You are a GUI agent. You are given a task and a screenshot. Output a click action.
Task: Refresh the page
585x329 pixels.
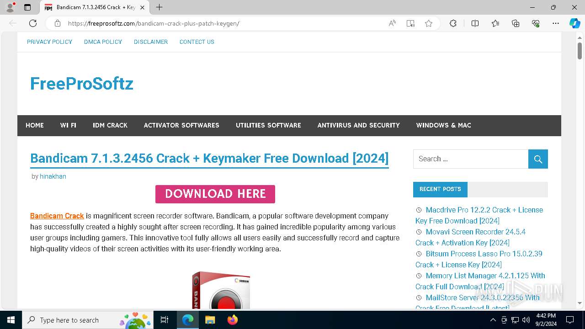[33, 23]
